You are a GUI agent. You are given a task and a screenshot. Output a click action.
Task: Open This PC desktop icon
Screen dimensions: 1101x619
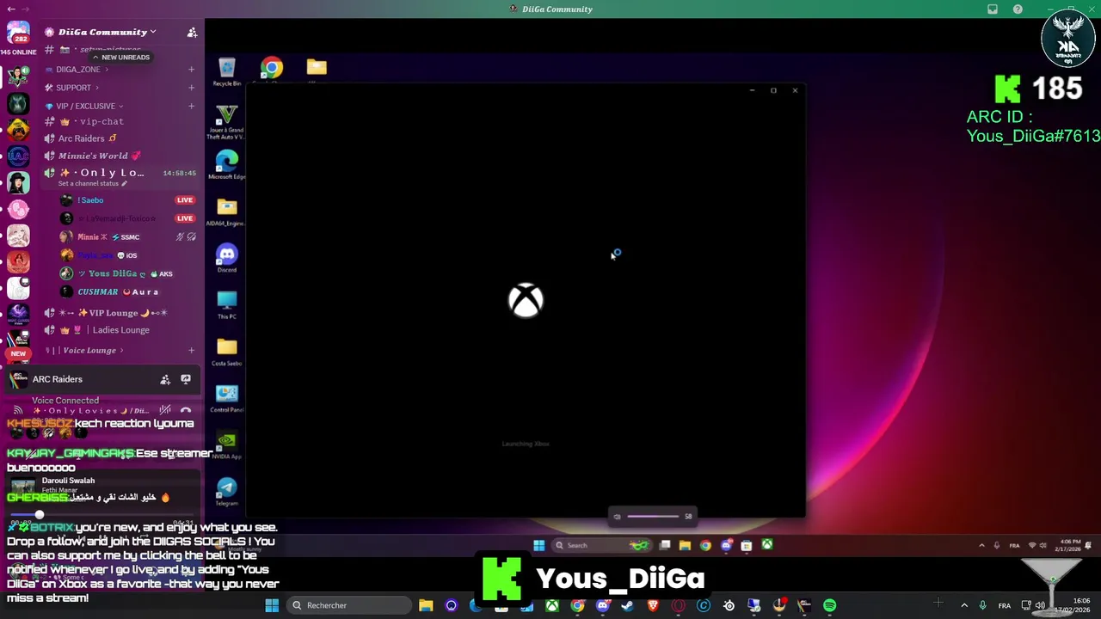point(226,305)
